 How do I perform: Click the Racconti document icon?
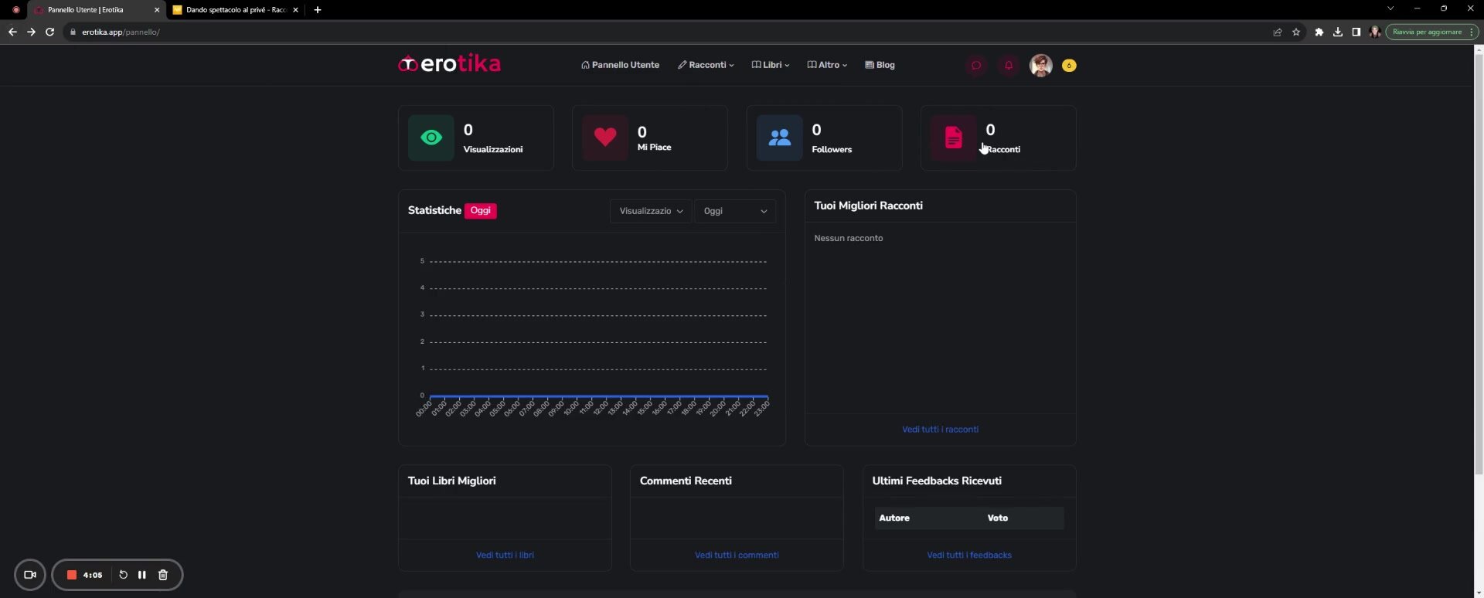[x=953, y=138]
